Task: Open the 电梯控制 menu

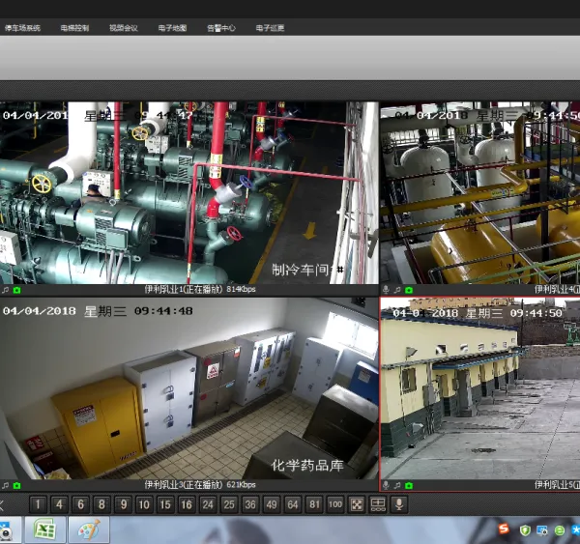Action: [74, 28]
